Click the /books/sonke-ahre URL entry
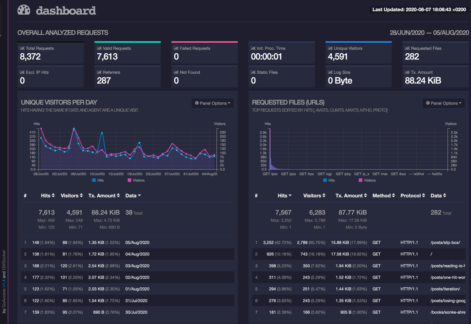 pyautogui.click(x=448, y=312)
